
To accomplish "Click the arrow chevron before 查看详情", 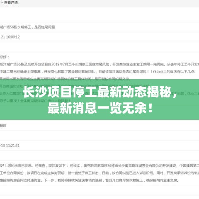I will click(2, 2).
